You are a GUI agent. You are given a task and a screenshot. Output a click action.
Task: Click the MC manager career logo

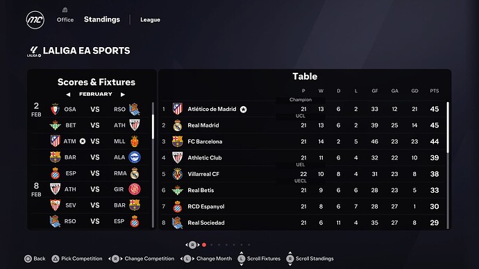pyautogui.click(x=35, y=20)
